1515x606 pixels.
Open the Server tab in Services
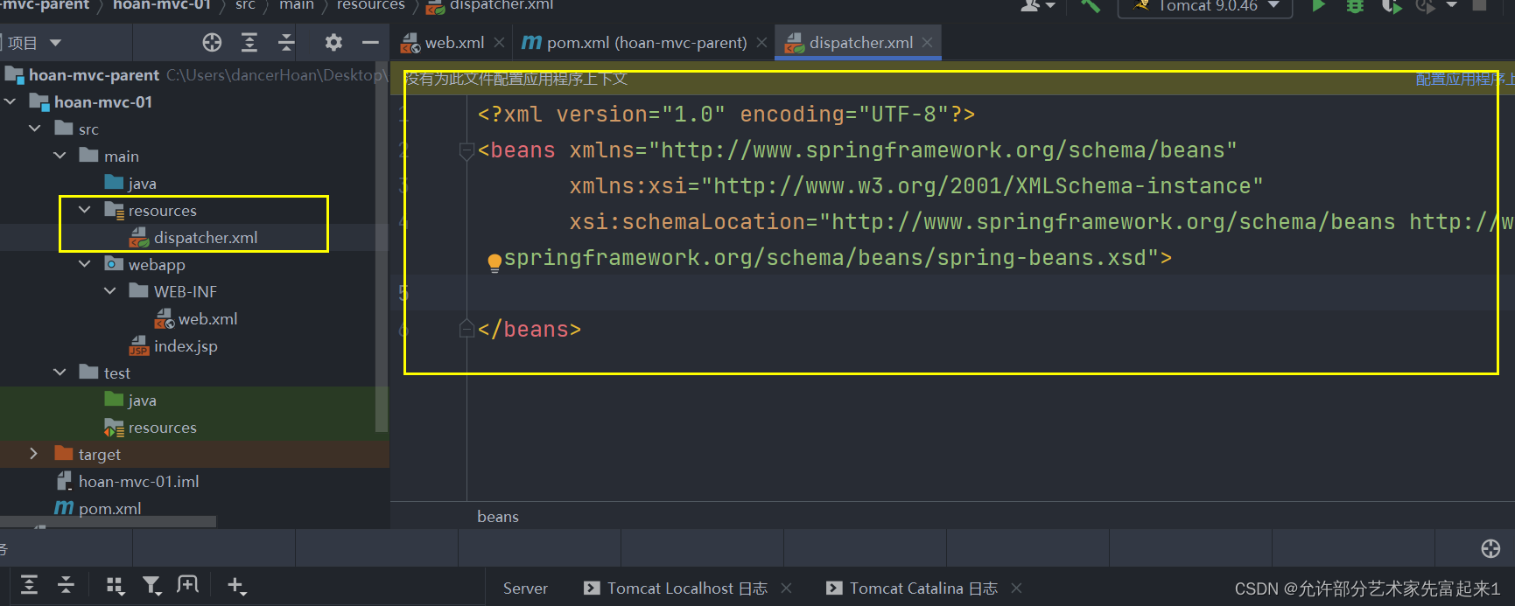pos(525,589)
